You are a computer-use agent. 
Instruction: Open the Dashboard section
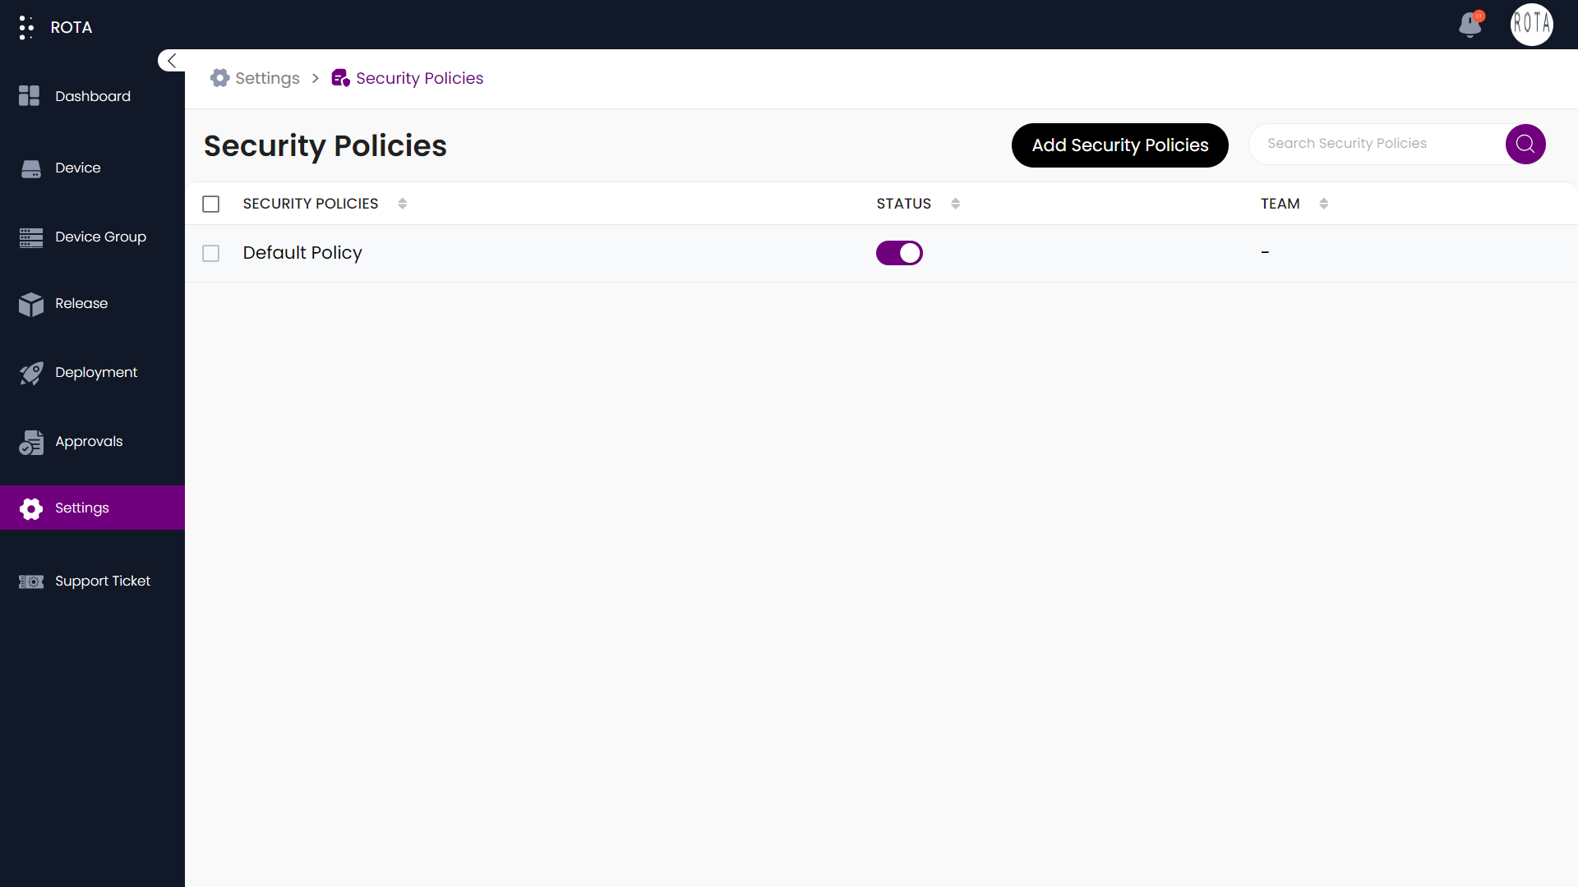tap(92, 96)
